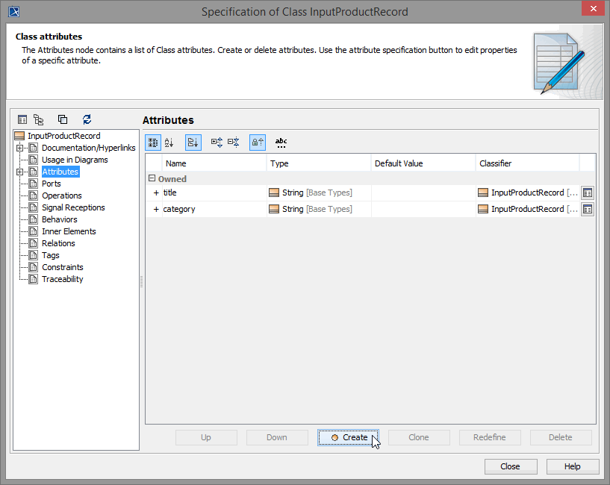
Task: Toggle the lock-with-arrow button in the toolbar
Action: tap(257, 142)
